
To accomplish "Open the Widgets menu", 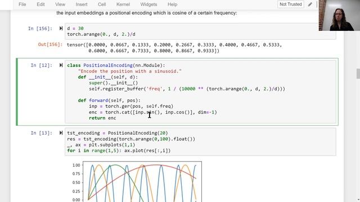I will click(x=148, y=4).
